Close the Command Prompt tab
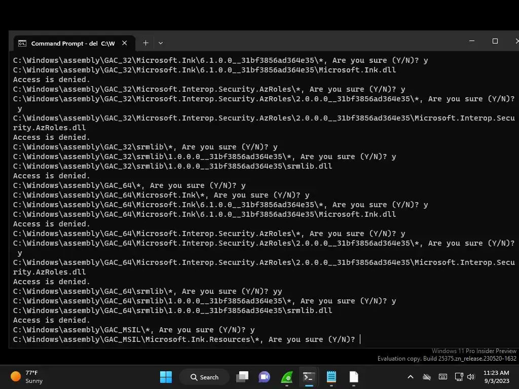The height and width of the screenshot is (389, 519). (x=125, y=43)
